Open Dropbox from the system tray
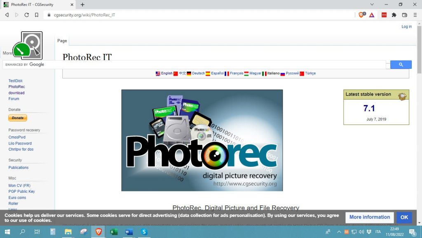 tap(369, 231)
